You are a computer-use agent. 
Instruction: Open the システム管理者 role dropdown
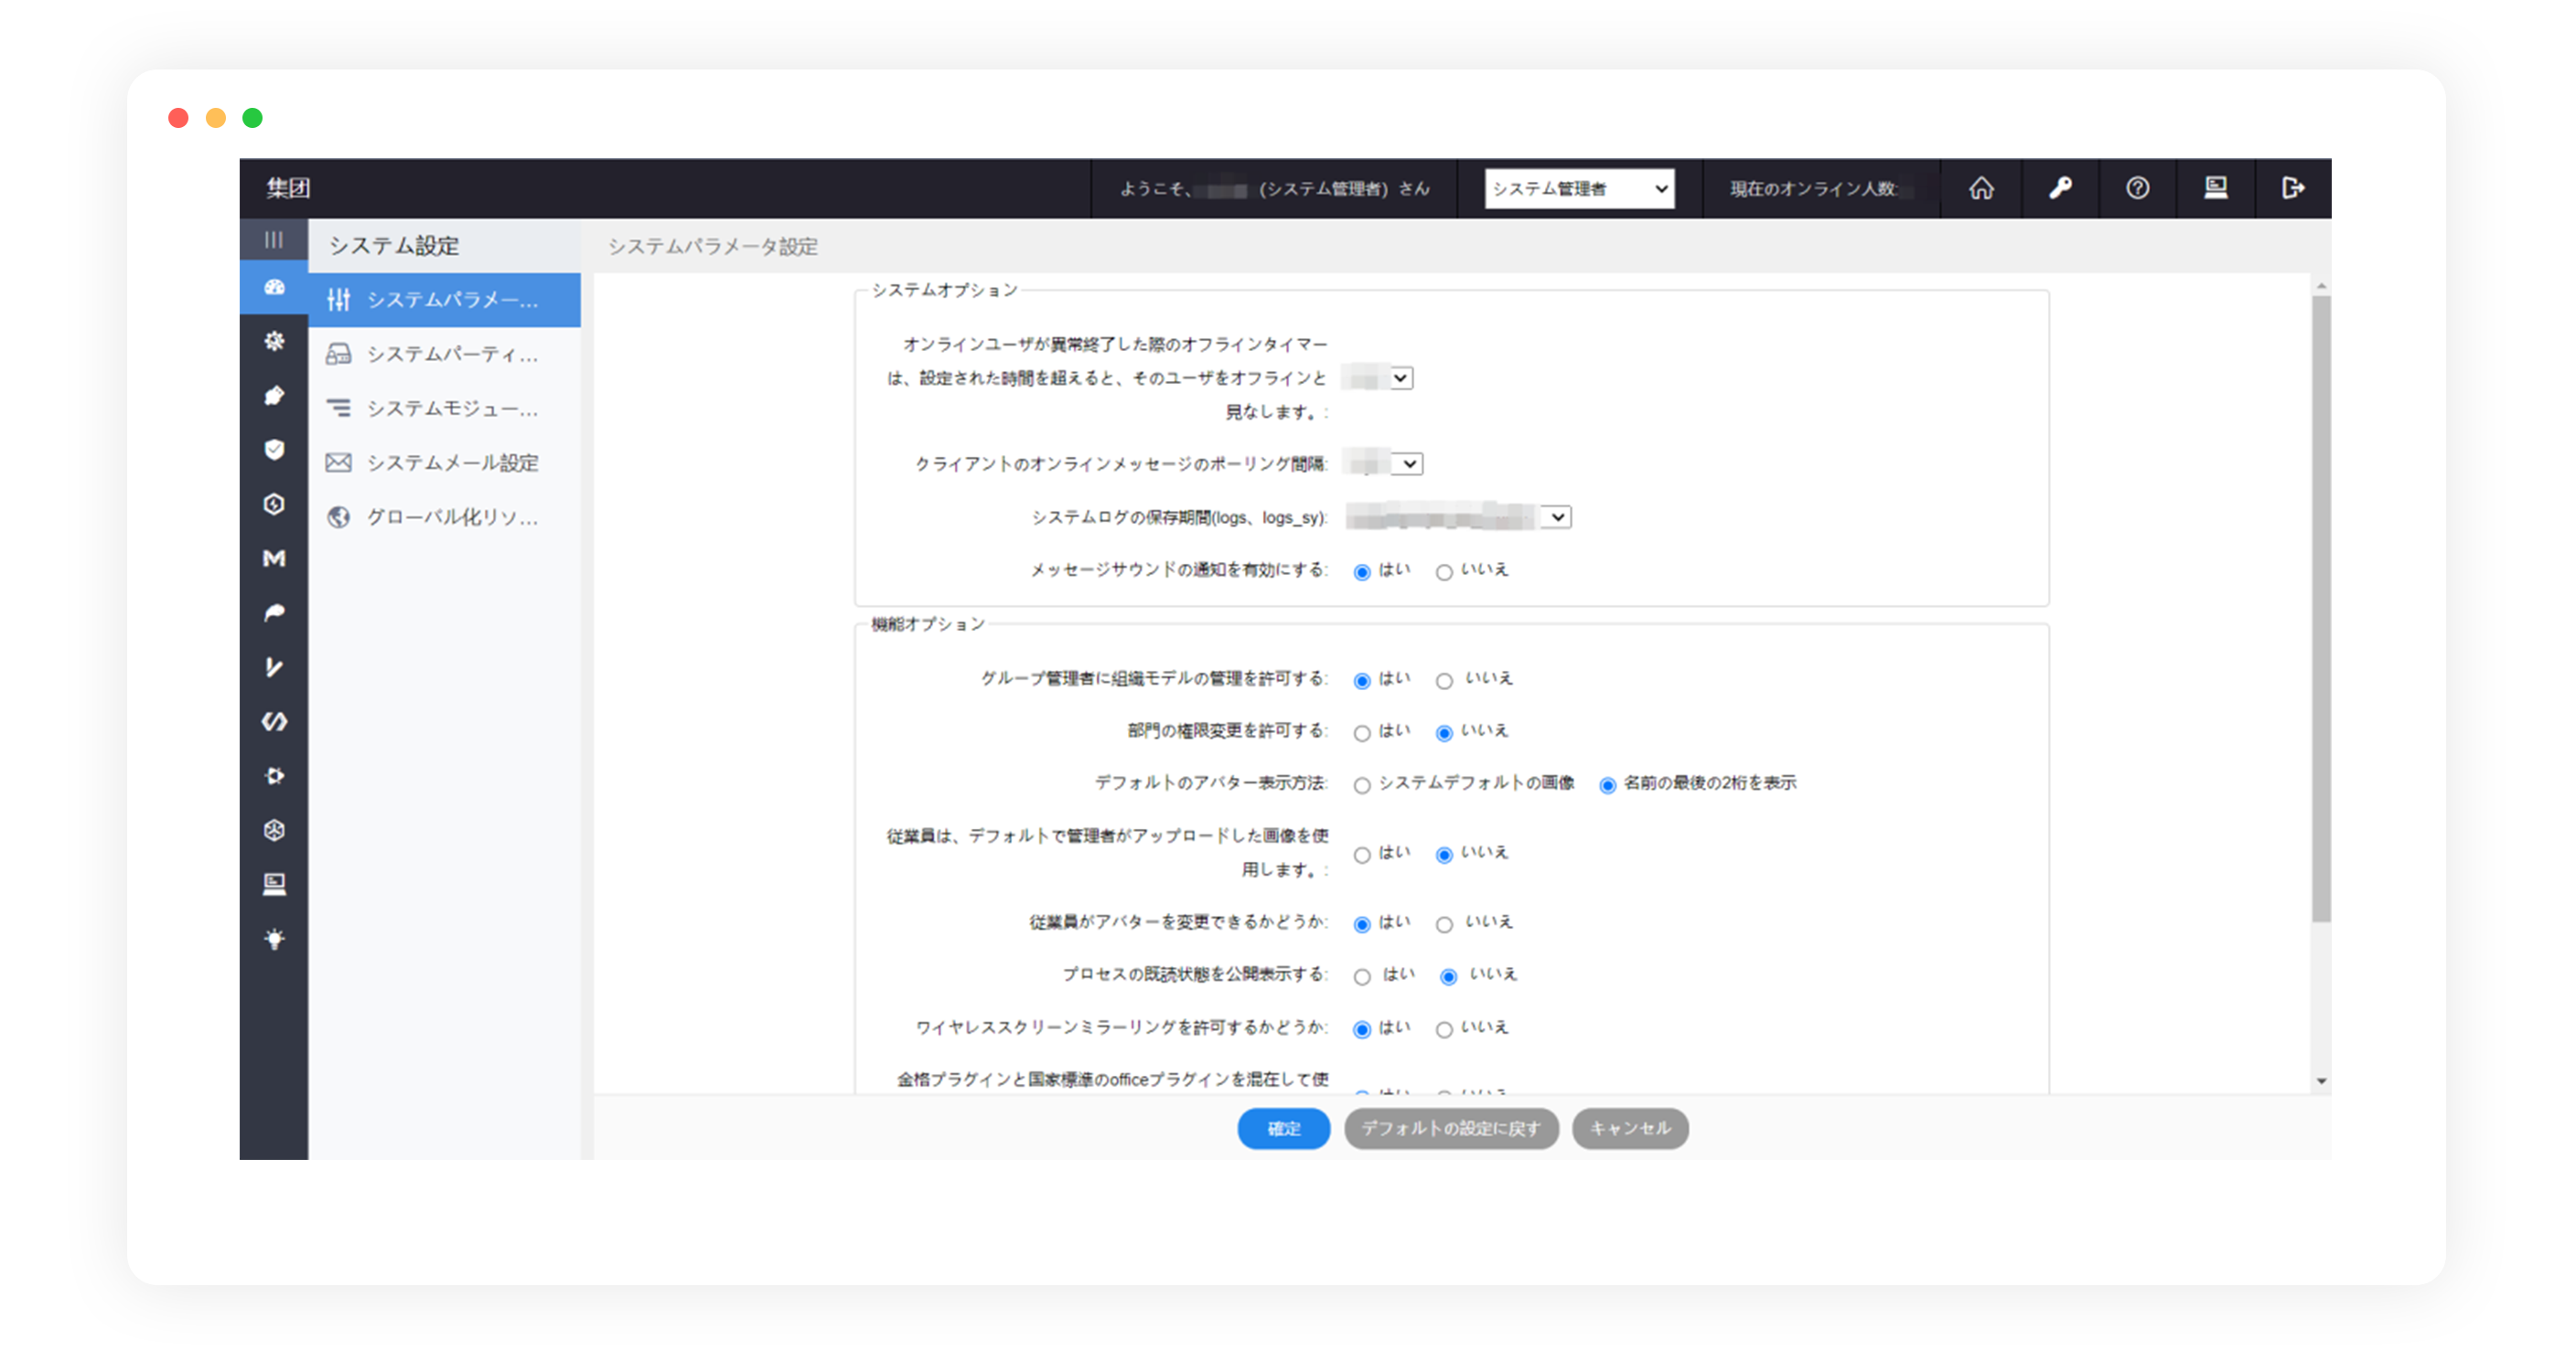[x=1579, y=189]
